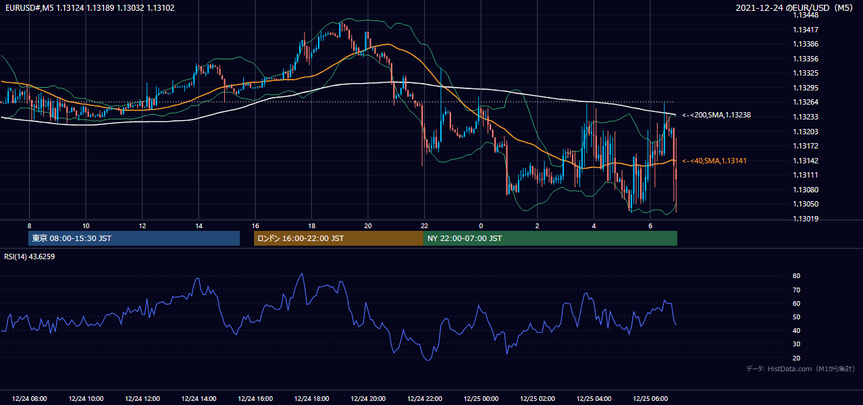The height and width of the screenshot is (405, 863).
Task: Click price axis value 1.13019
Action: 806,219
